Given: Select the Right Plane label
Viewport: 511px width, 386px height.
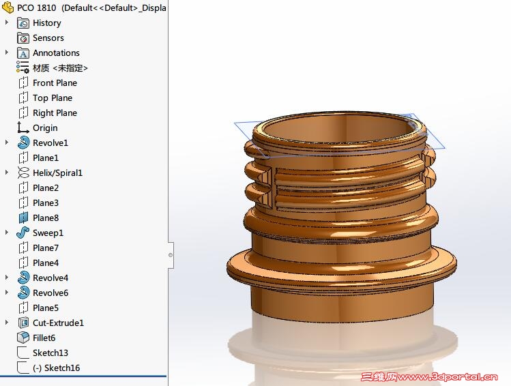Looking at the screenshot, I should 55,113.
